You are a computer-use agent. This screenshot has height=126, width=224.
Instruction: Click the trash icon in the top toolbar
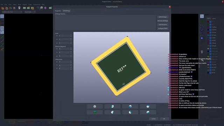point(19,8)
